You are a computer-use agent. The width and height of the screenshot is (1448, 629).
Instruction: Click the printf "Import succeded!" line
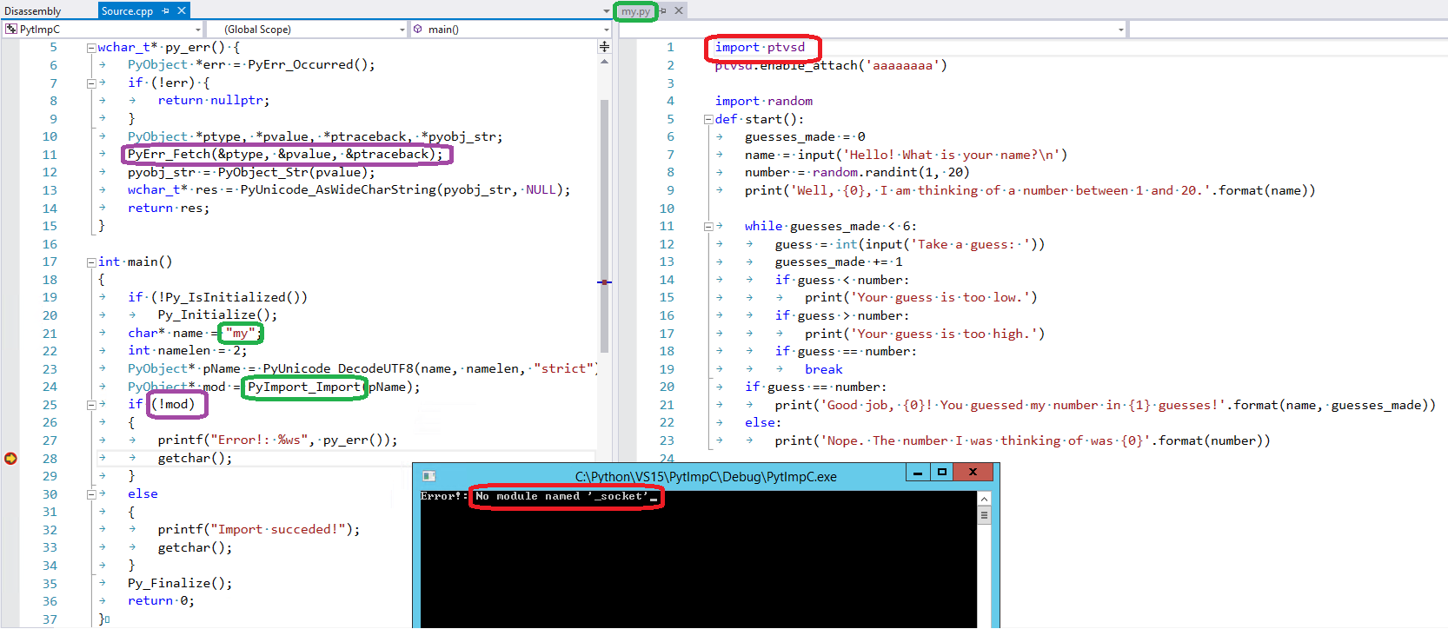258,529
